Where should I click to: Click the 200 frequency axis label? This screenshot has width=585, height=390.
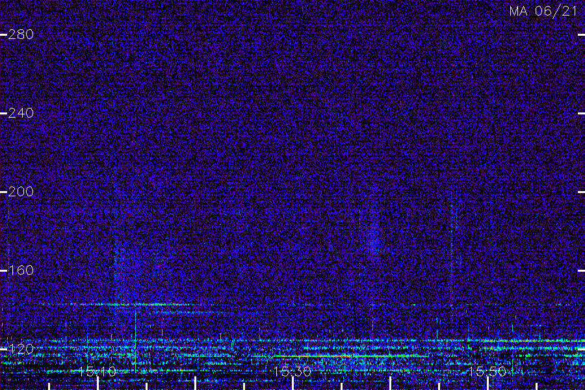point(21,192)
